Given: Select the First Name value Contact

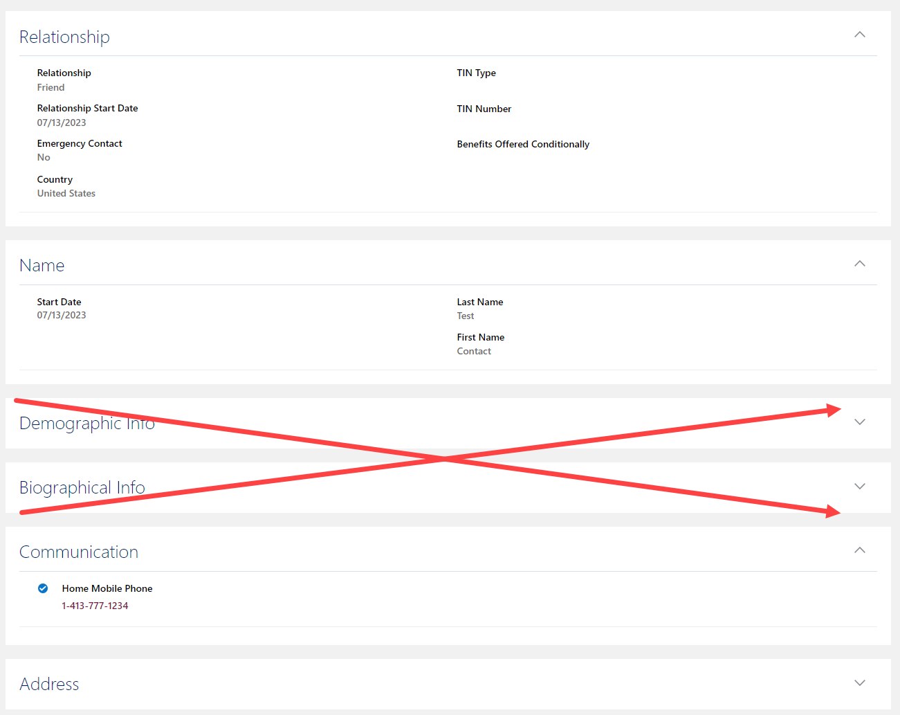Looking at the screenshot, I should (x=474, y=351).
